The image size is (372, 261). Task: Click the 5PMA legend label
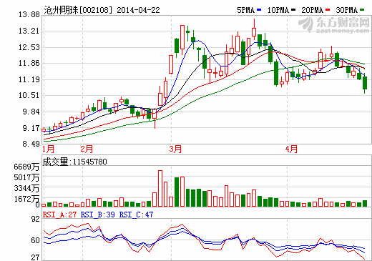tap(245, 10)
